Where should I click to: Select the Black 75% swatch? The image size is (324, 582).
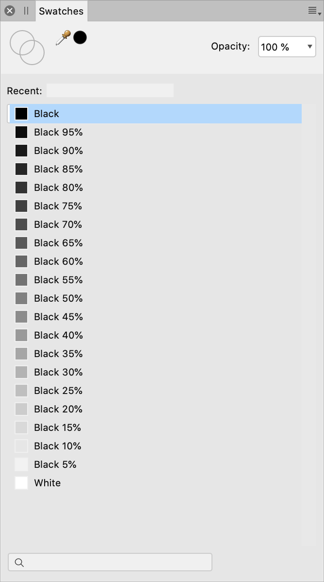tap(155, 206)
